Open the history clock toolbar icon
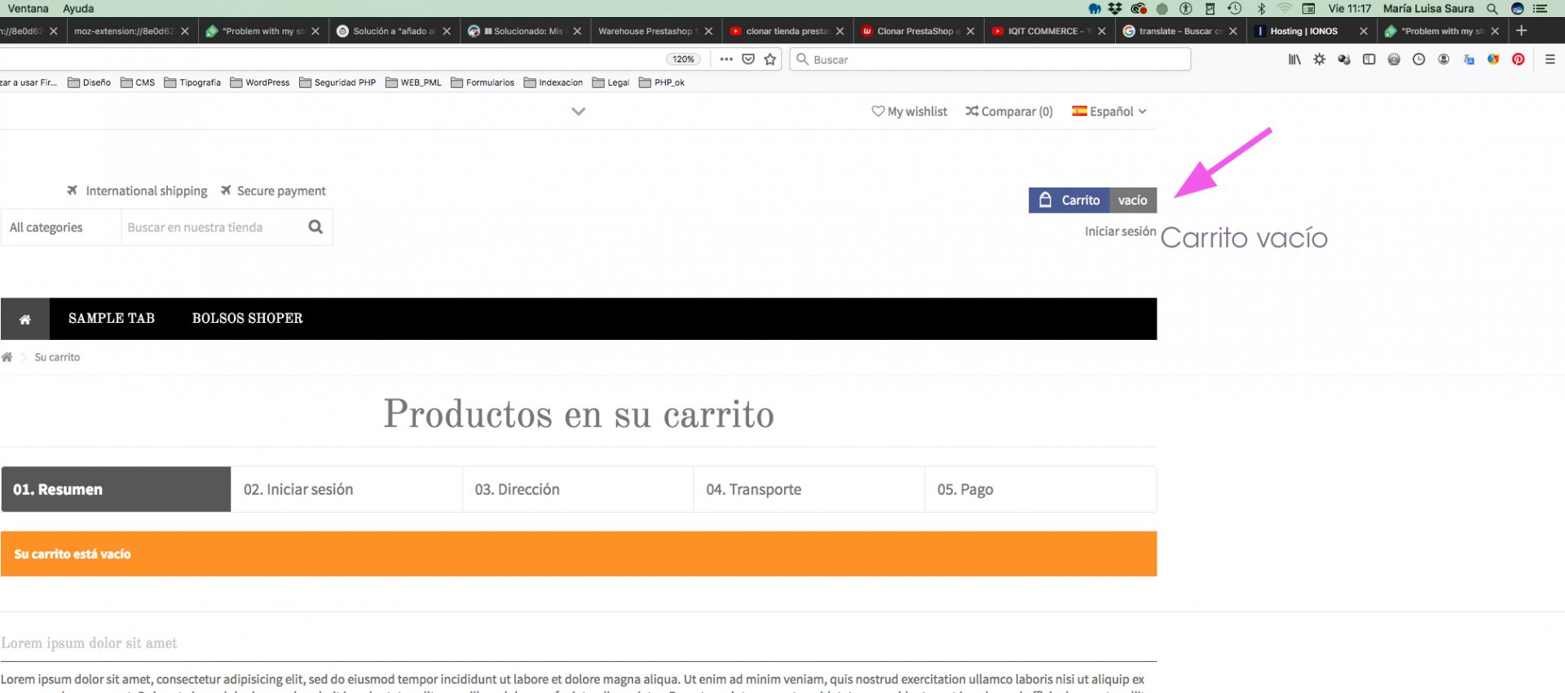The height and width of the screenshot is (693, 1565). point(1418,60)
